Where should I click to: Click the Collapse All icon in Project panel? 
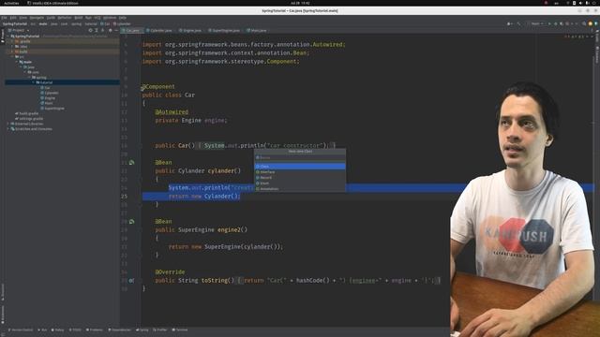(x=102, y=30)
